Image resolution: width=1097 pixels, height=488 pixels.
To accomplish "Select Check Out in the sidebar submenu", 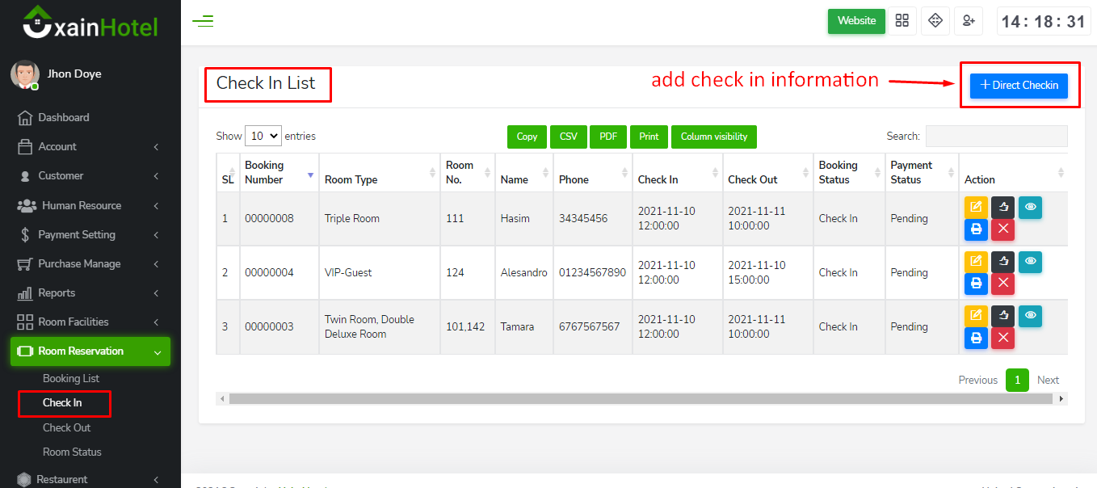I will (66, 427).
